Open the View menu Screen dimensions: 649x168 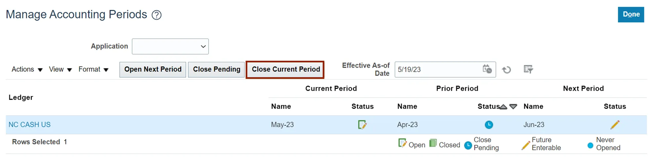click(60, 69)
